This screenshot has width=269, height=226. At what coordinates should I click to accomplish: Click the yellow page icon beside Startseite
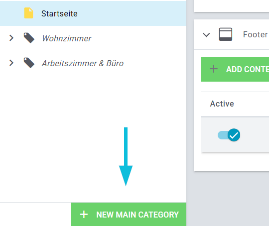click(x=28, y=13)
